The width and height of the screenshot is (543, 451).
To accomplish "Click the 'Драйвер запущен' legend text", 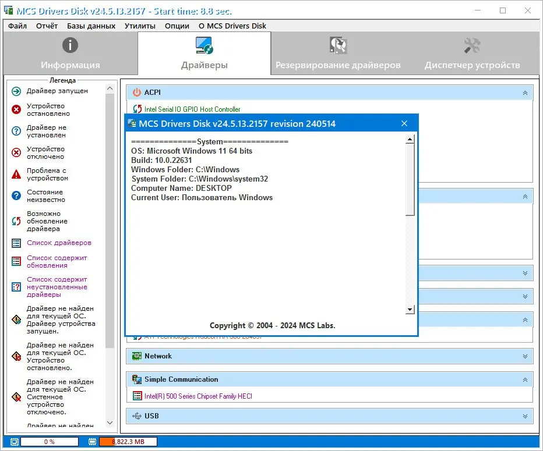I will pyautogui.click(x=57, y=91).
